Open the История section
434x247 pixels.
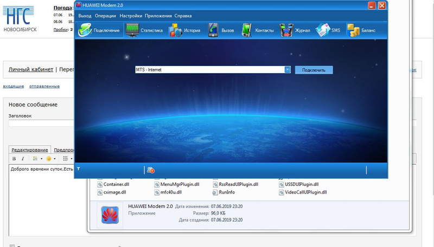[185, 30]
